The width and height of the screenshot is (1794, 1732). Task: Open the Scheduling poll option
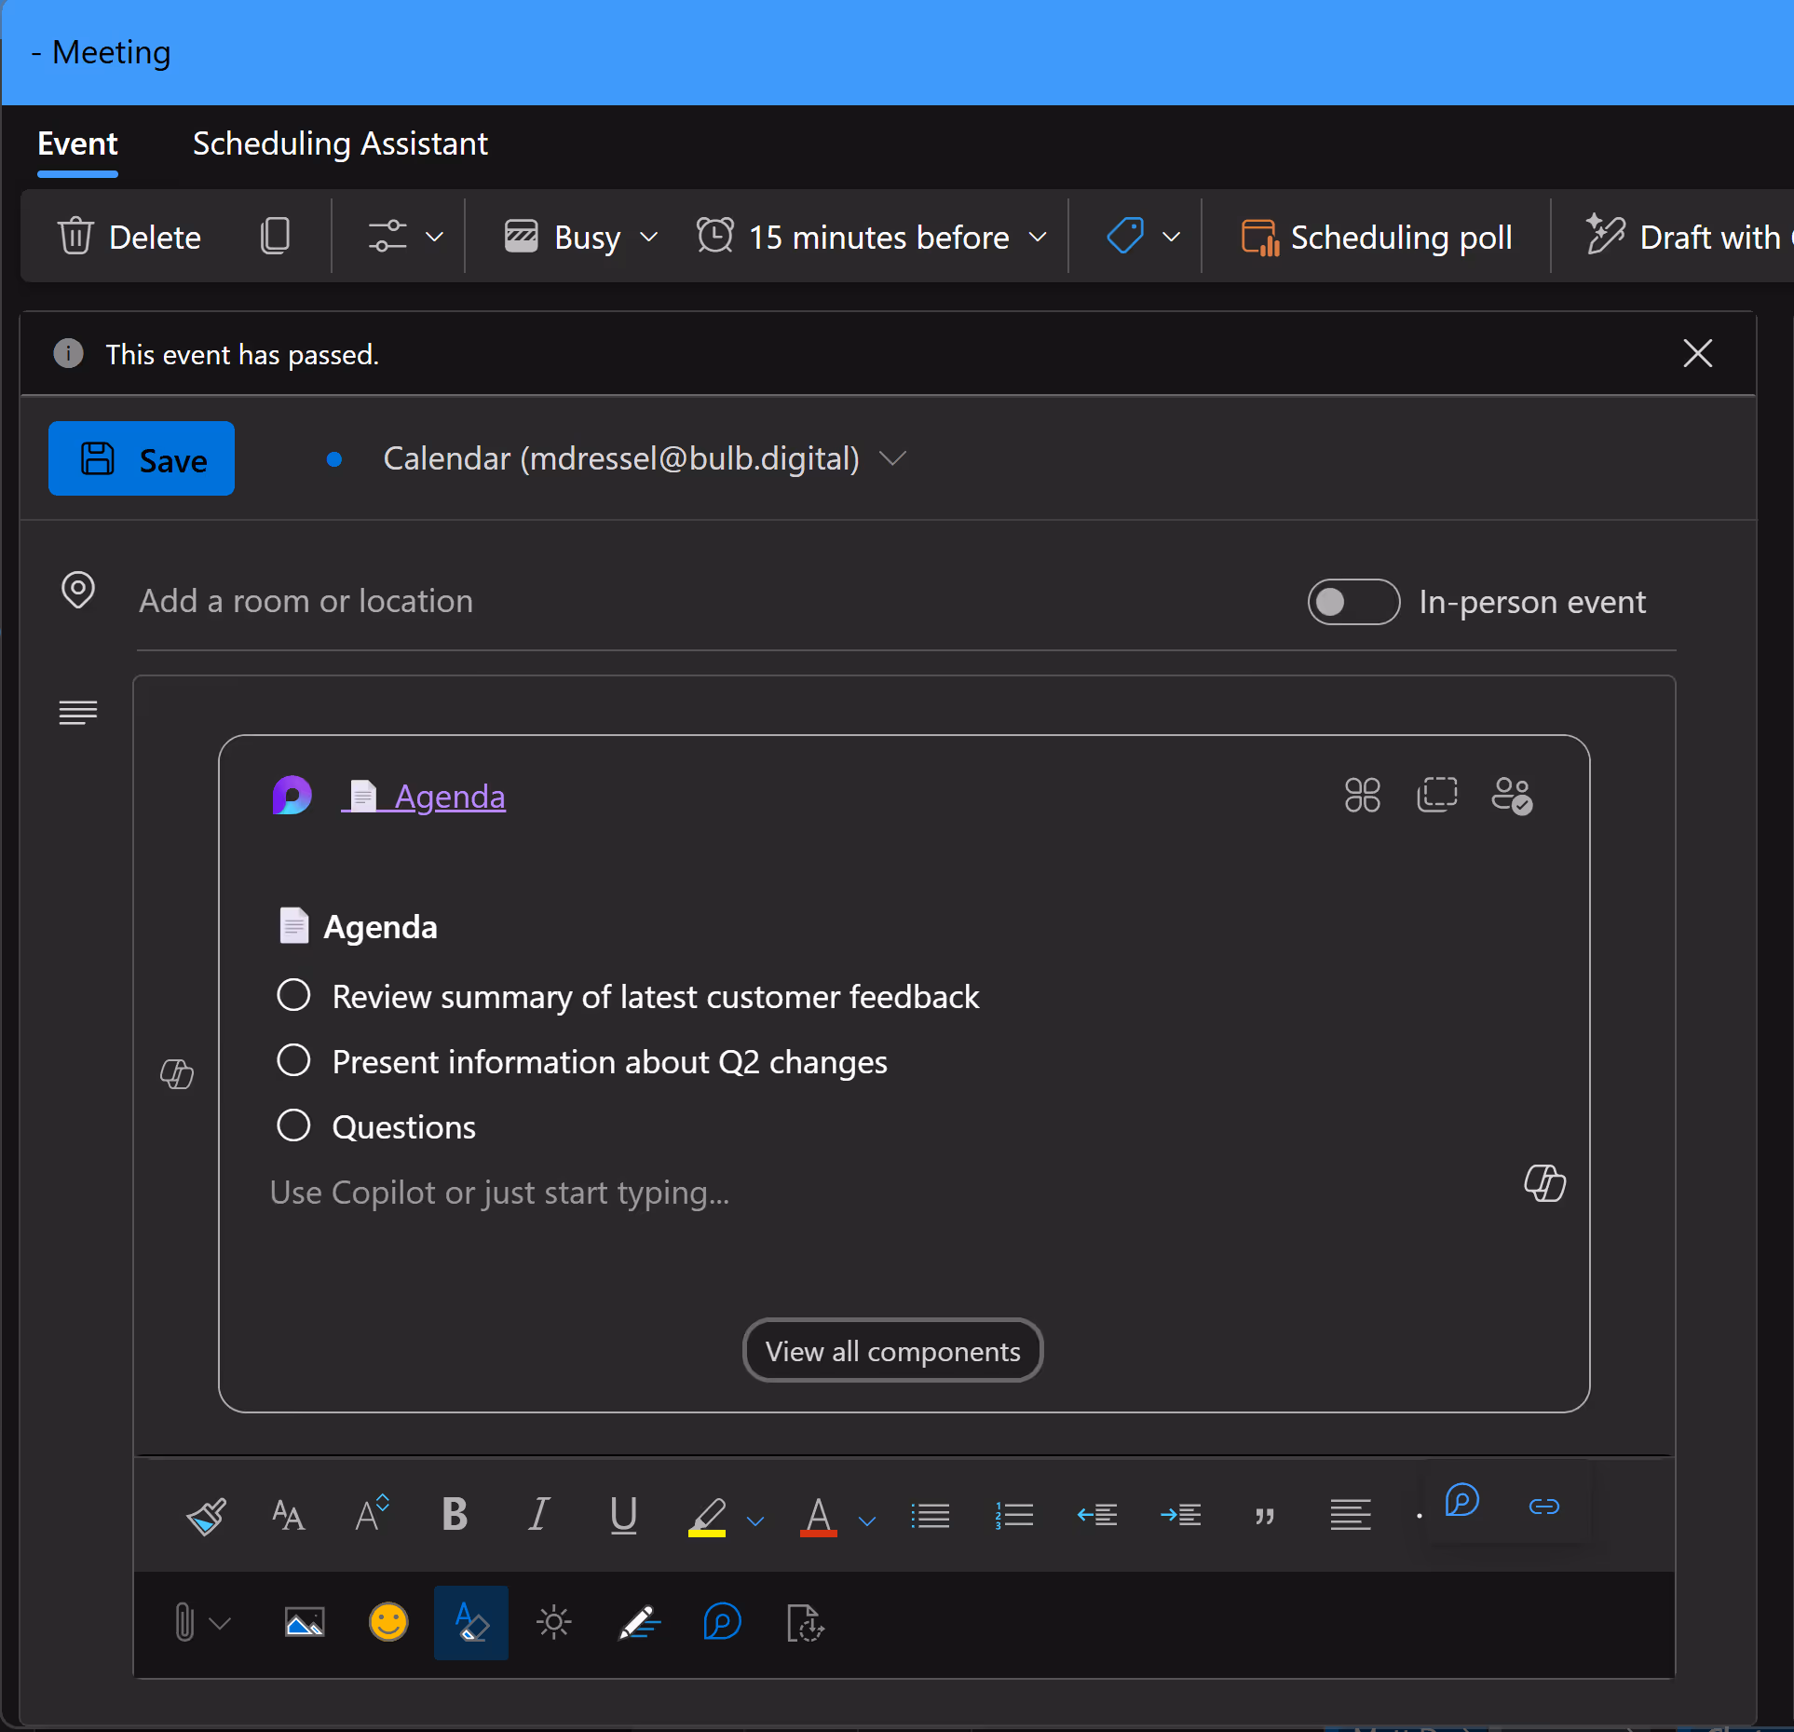point(1377,238)
